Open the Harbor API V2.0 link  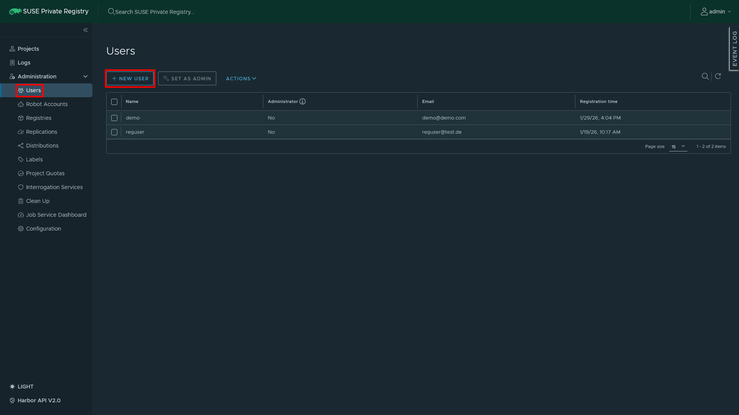39,400
